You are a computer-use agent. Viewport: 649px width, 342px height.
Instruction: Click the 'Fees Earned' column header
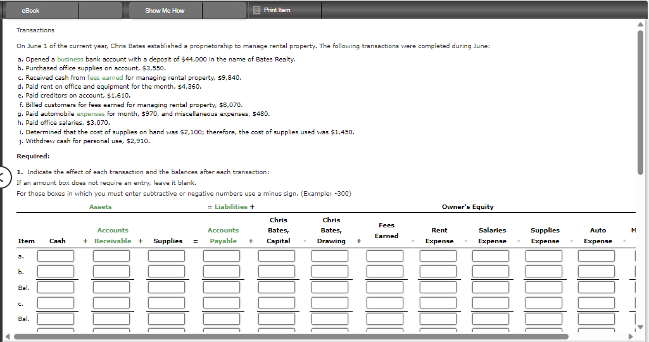point(386,231)
